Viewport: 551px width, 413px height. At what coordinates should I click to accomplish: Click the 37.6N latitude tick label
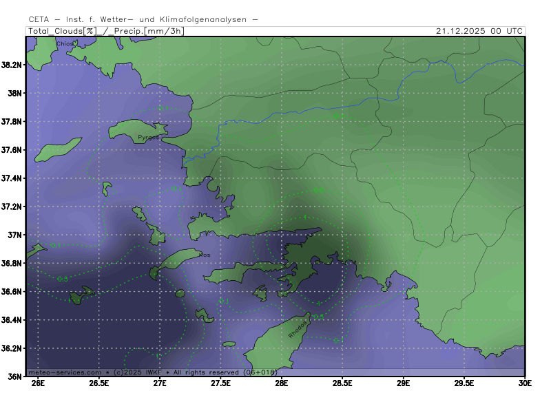(13, 150)
